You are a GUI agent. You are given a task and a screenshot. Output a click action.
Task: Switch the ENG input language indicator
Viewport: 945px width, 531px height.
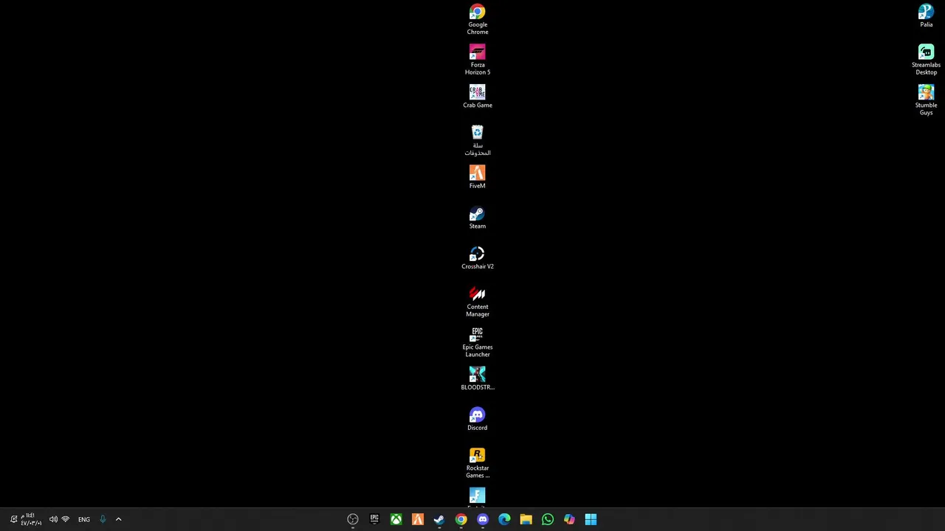click(x=84, y=519)
